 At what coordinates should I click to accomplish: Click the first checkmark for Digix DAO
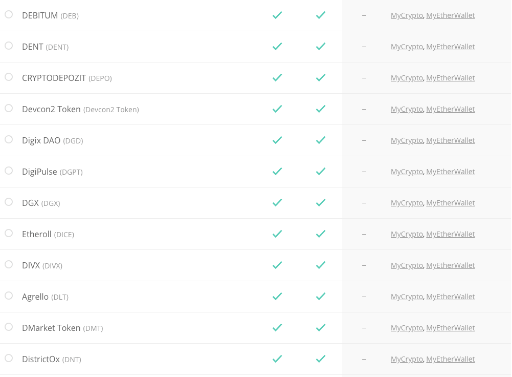[x=277, y=140]
